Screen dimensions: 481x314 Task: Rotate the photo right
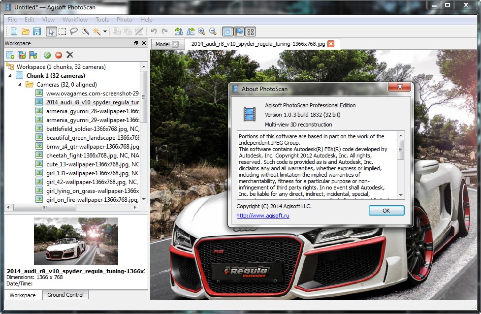(179, 31)
